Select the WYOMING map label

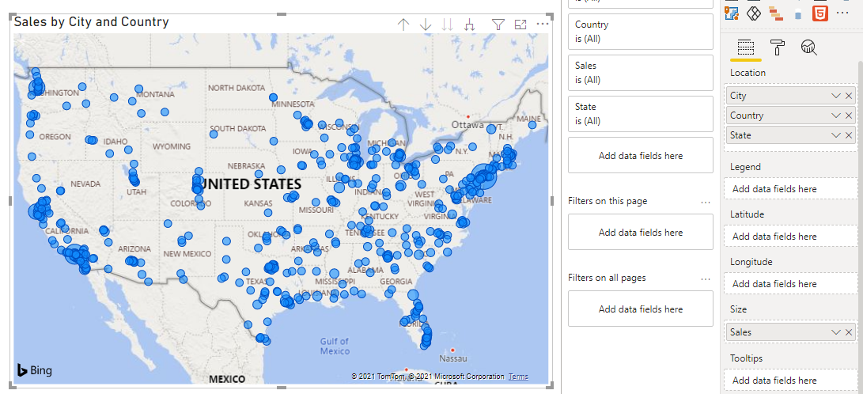tap(172, 146)
